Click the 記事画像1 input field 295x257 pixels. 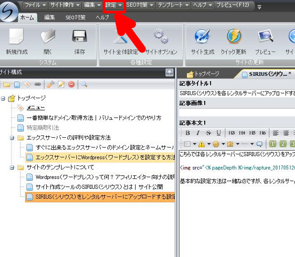click(x=237, y=113)
